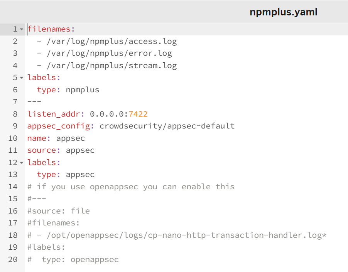Collapse the labels block fold arrow on line 5
This screenshot has width=348, height=272.
point(22,78)
